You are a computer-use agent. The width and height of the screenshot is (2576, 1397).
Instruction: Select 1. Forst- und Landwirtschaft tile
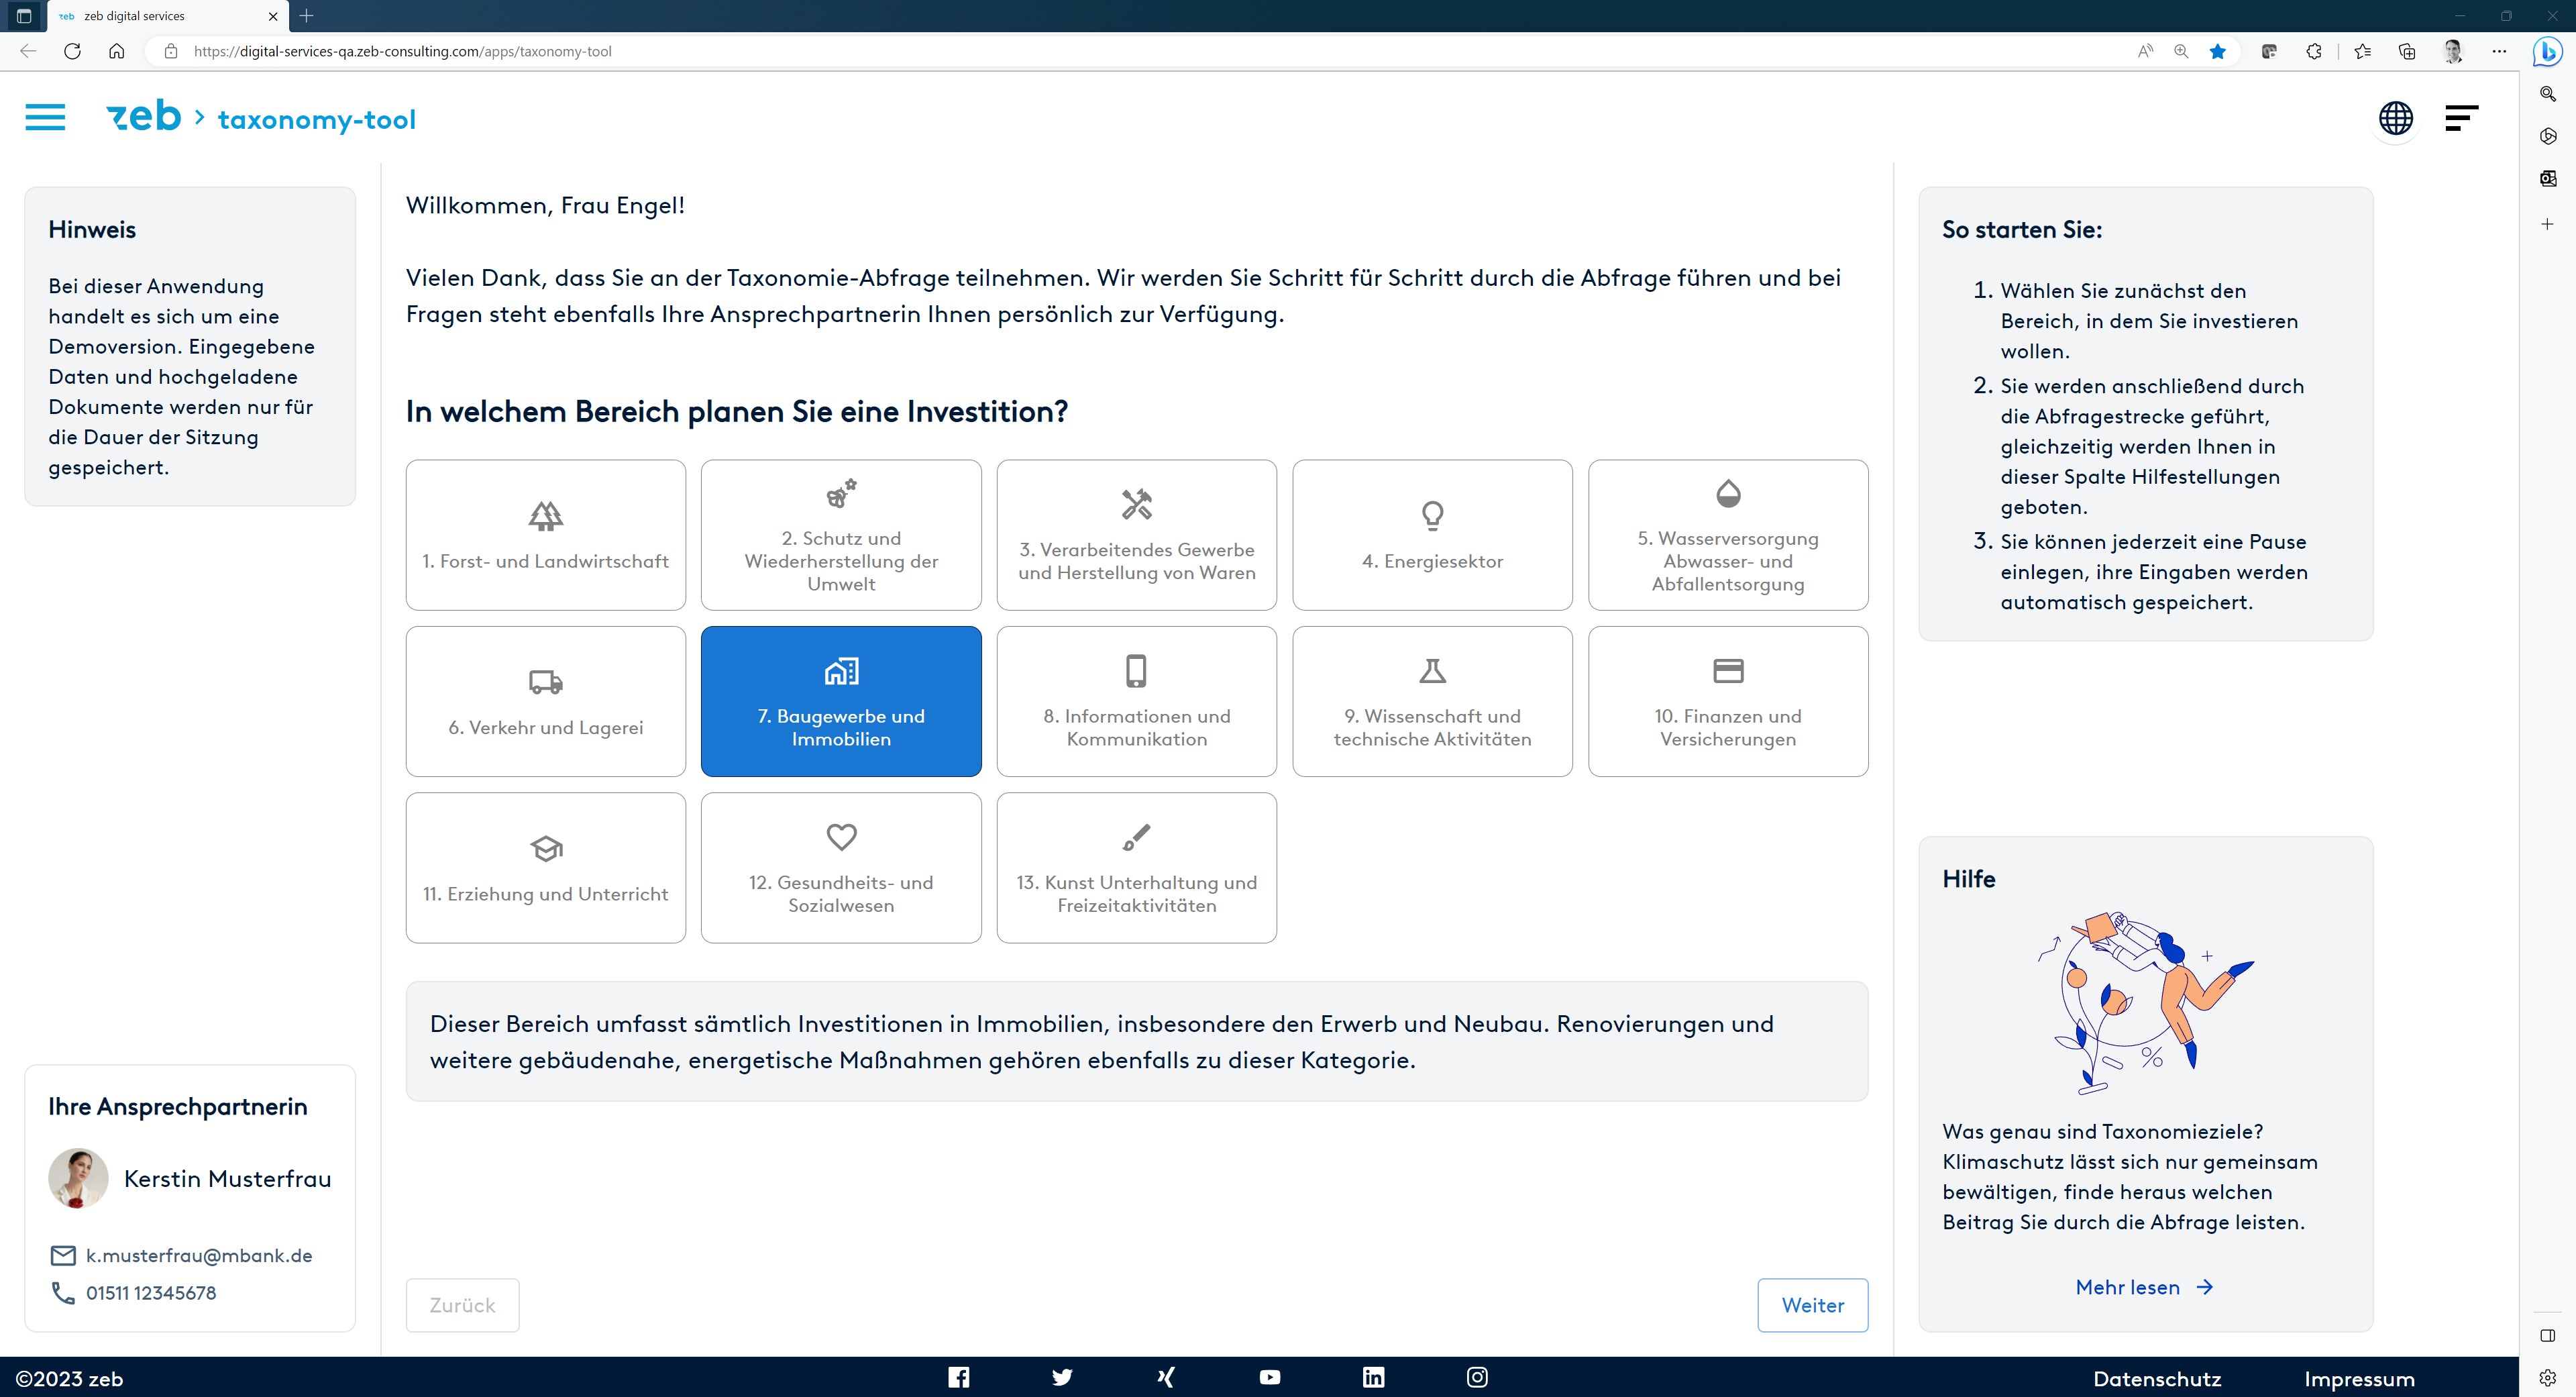pos(545,535)
